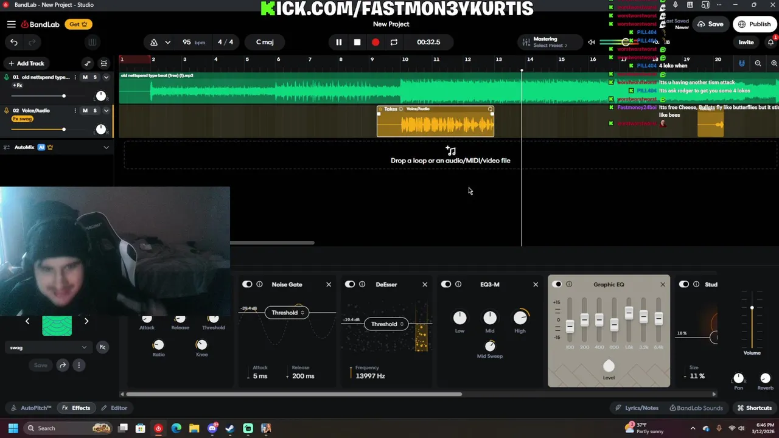Solo track 01 old nettspend
The image size is (779, 438).
[x=95, y=77]
